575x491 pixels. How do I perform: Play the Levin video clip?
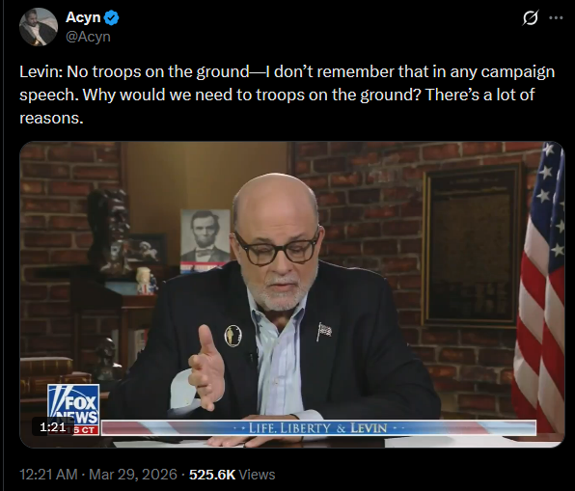[292, 294]
